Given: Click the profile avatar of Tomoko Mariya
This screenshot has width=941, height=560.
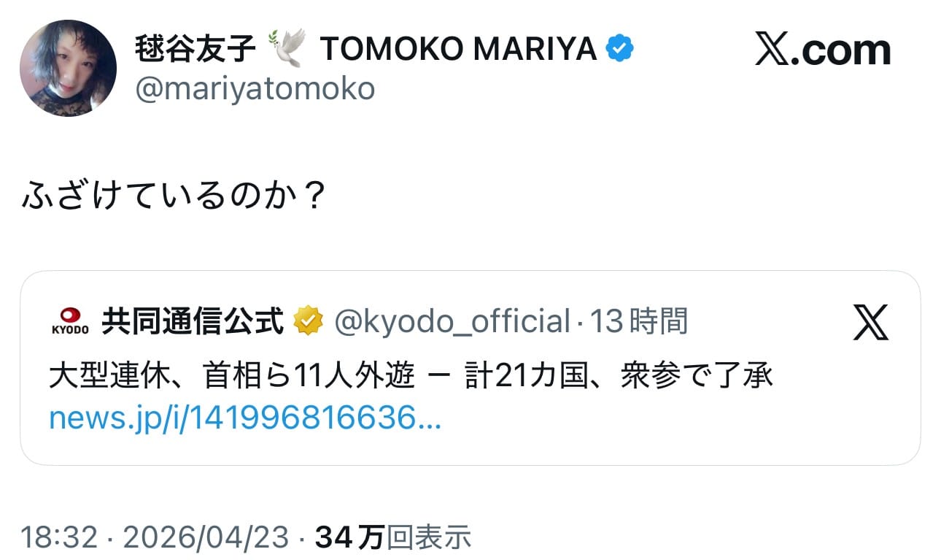Looking at the screenshot, I should 68,68.
